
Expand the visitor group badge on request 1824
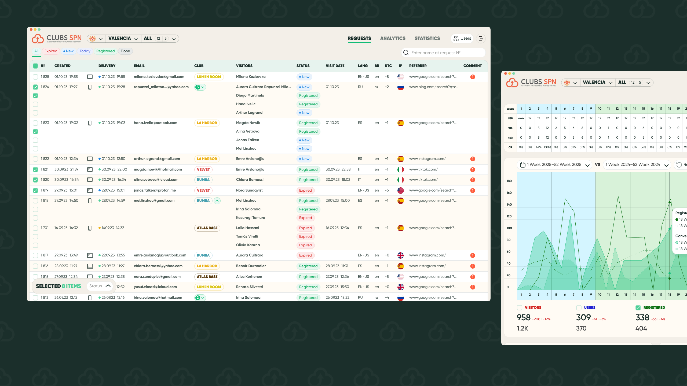click(x=200, y=87)
